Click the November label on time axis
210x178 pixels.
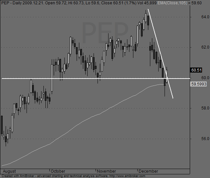coord(106,171)
